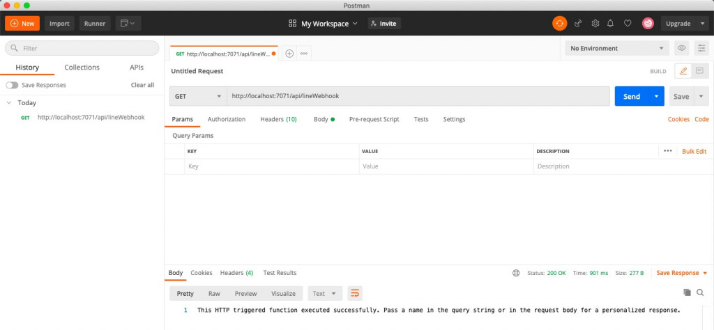Toggle the Save Responses switch
Viewport: 714px width, 330px height.
click(12, 85)
